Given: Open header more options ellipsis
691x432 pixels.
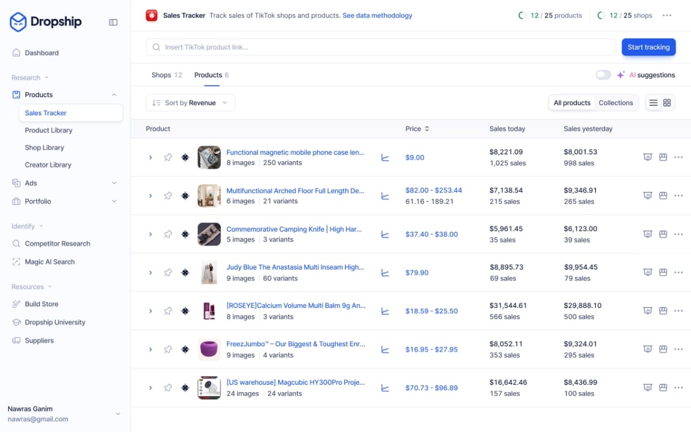Looking at the screenshot, I should (x=667, y=16).
